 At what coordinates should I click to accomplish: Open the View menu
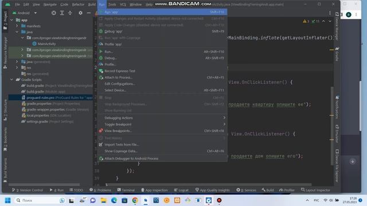tap(36, 5)
